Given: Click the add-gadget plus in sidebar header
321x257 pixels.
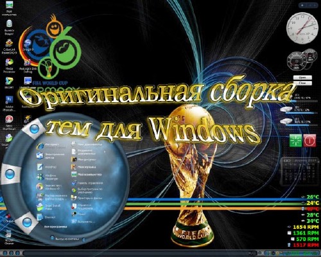Looking at the screenshot, I should (x=302, y=5).
